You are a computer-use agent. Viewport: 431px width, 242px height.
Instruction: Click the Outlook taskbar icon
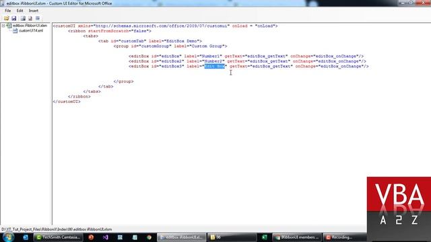click(x=26, y=237)
